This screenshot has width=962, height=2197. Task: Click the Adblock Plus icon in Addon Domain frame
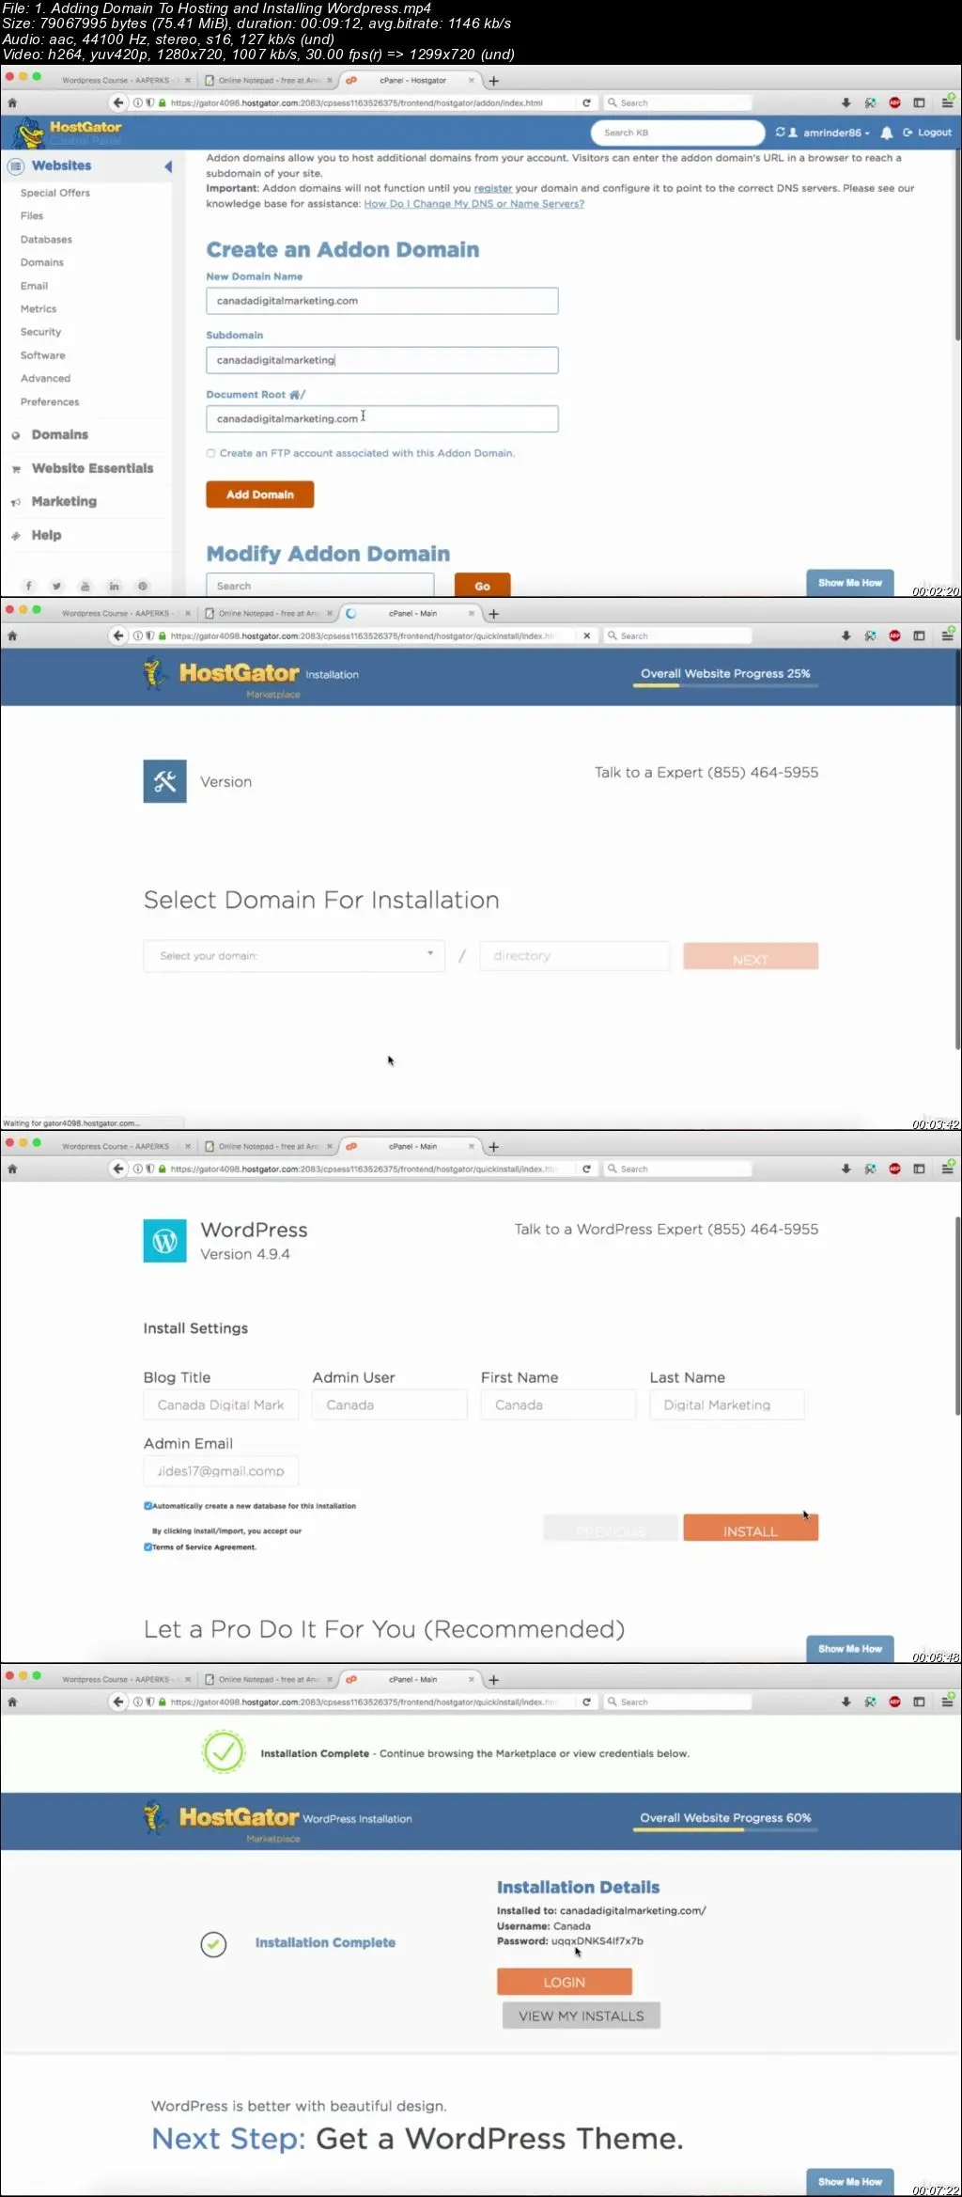[x=894, y=102]
